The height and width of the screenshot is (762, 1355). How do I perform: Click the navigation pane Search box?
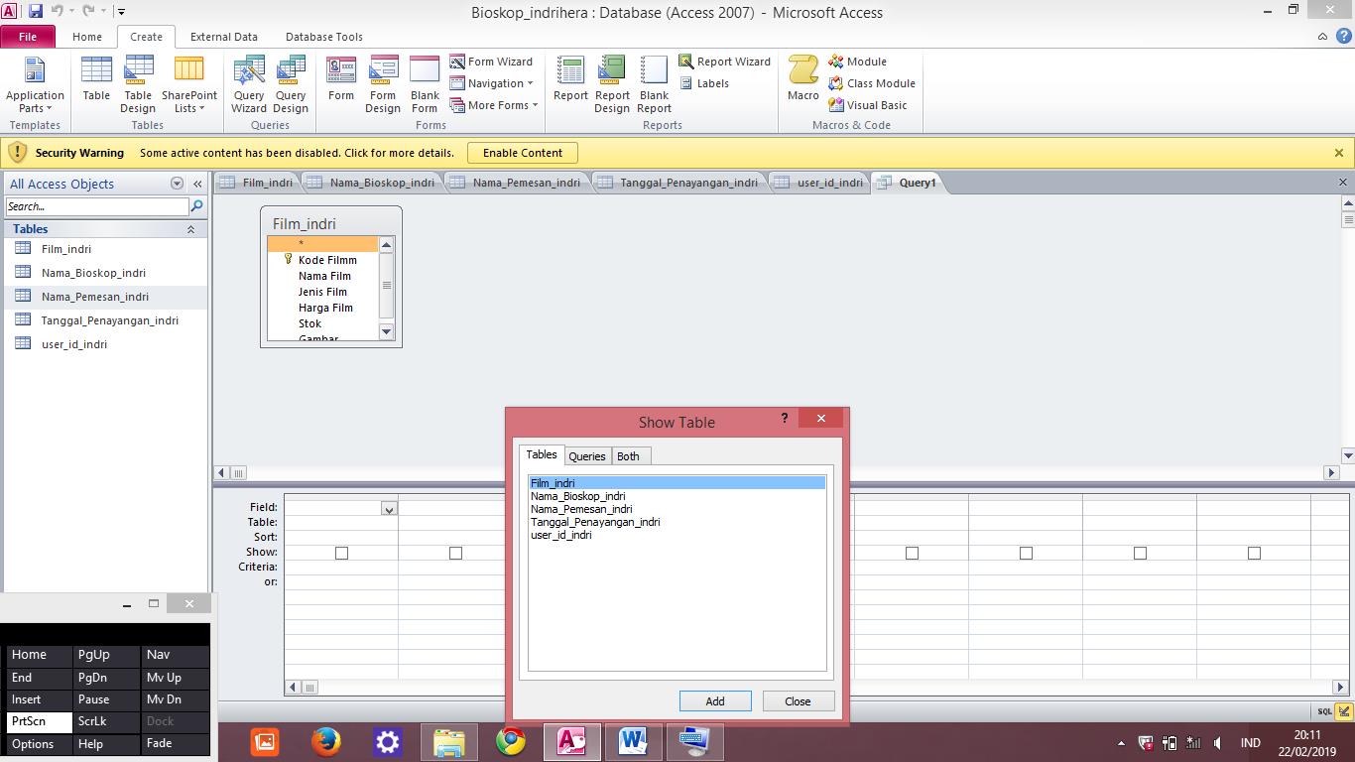pos(96,206)
